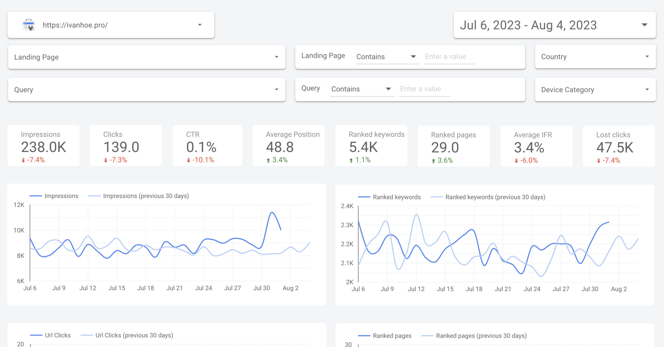Image resolution: width=664 pixels, height=347 pixels.
Task: Toggle Url Clicks legend series
Action: (x=58, y=335)
